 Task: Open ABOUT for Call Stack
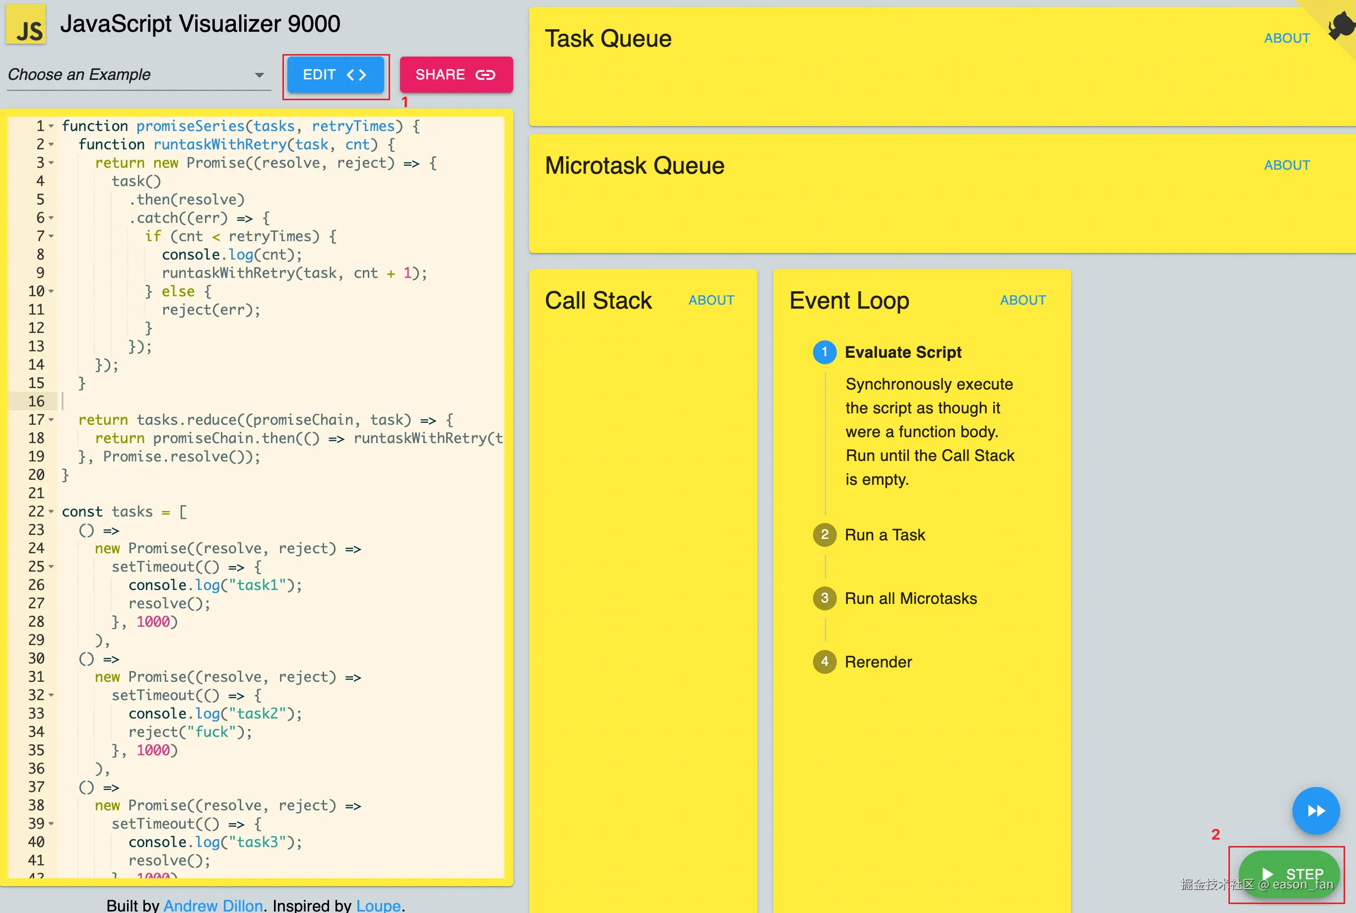711,301
